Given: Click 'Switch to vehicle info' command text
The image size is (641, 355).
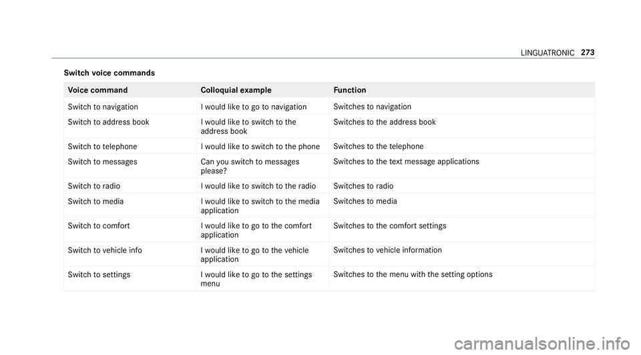Looking at the screenshot, I should 105,250.
